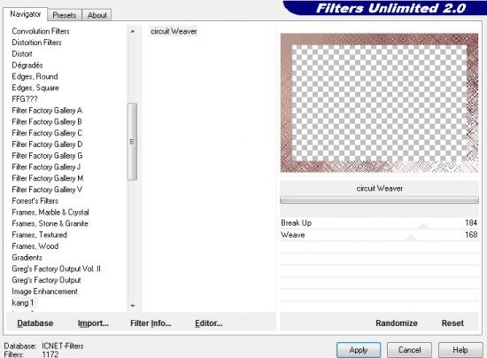Reset the filter settings
Image resolution: width=487 pixels, height=358 pixels.
[x=452, y=323]
